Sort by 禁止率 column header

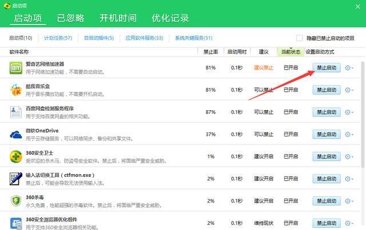click(x=211, y=52)
